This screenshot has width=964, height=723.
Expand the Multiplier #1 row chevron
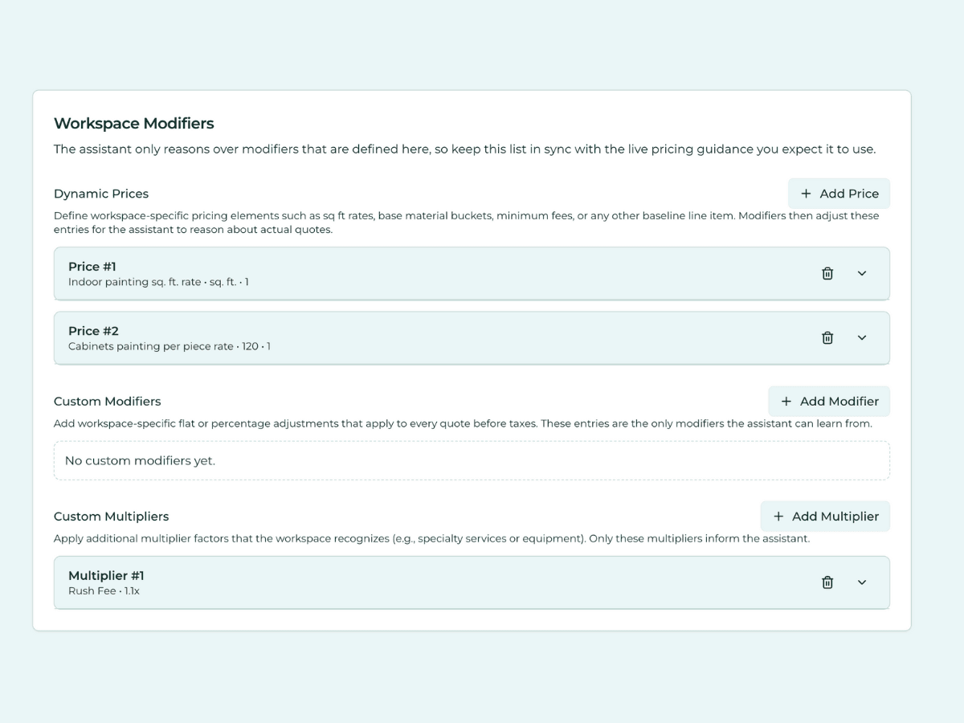click(x=862, y=582)
